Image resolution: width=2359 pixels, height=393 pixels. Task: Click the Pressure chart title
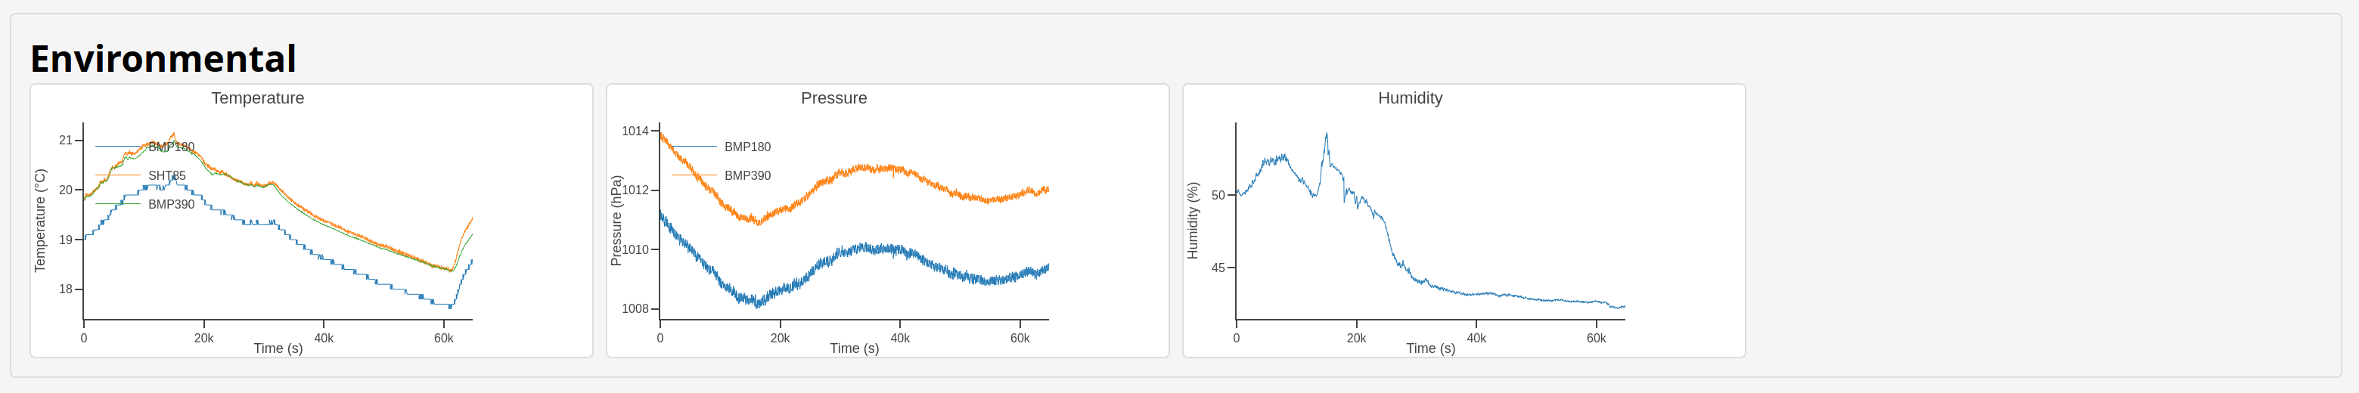pos(833,98)
